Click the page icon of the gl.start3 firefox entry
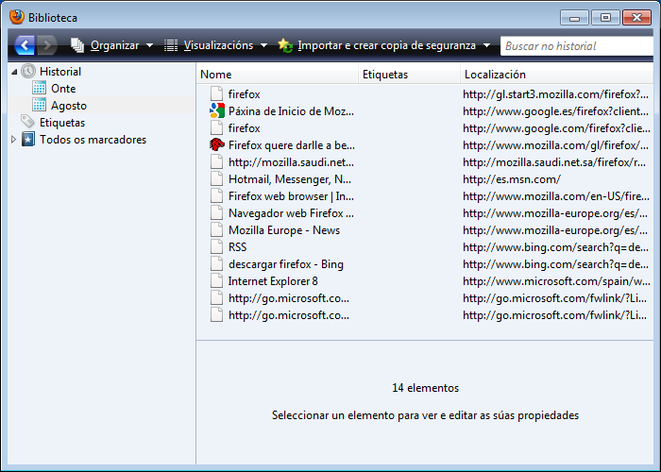Image resolution: width=661 pixels, height=472 pixels. (x=216, y=94)
